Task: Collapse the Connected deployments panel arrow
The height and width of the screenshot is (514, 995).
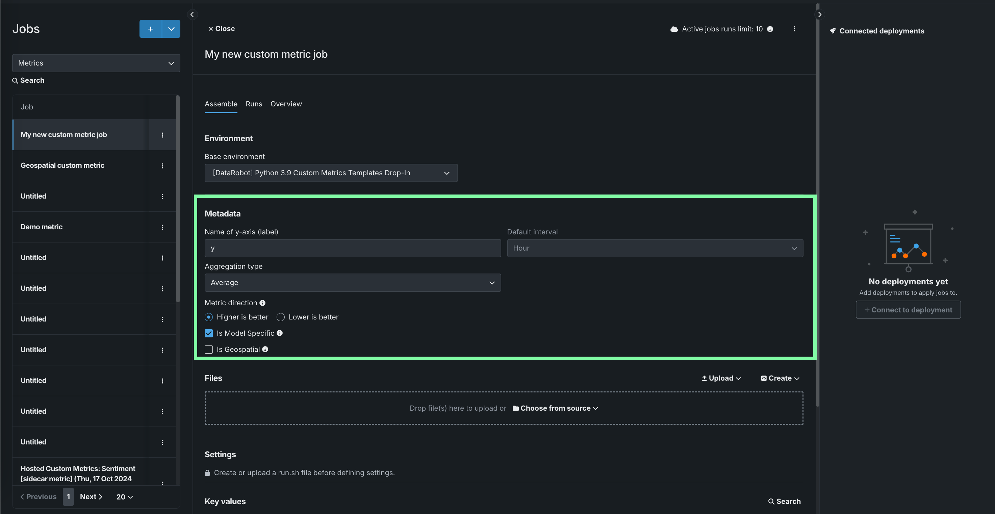Action: [x=819, y=15]
